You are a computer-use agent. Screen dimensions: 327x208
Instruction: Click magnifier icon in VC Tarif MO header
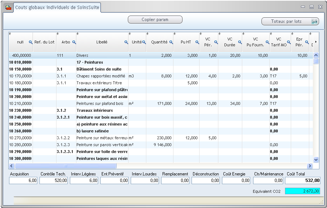click(x=289, y=42)
